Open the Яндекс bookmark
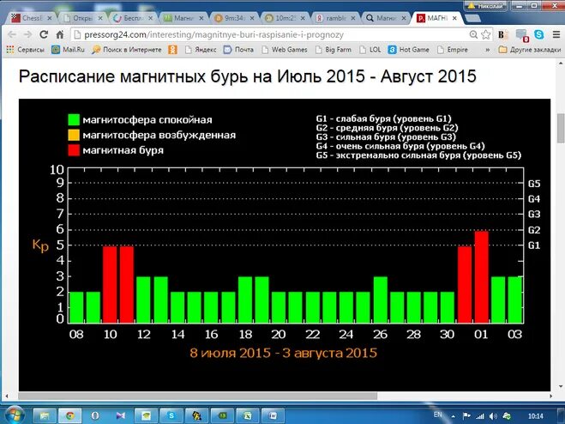The width and height of the screenshot is (565, 424). 201,50
